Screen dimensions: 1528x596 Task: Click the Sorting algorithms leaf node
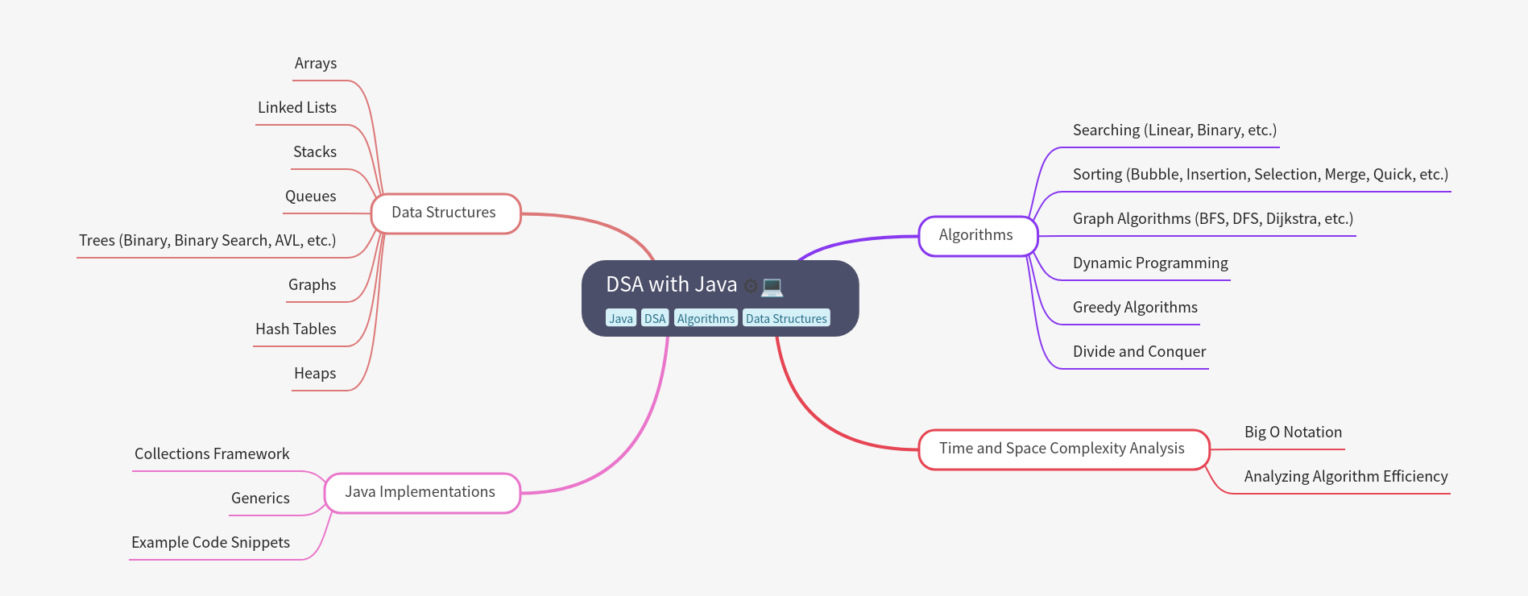[1260, 175]
